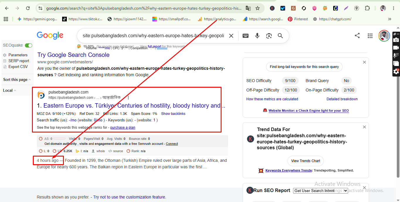Open the Google apps grid

[370, 36]
